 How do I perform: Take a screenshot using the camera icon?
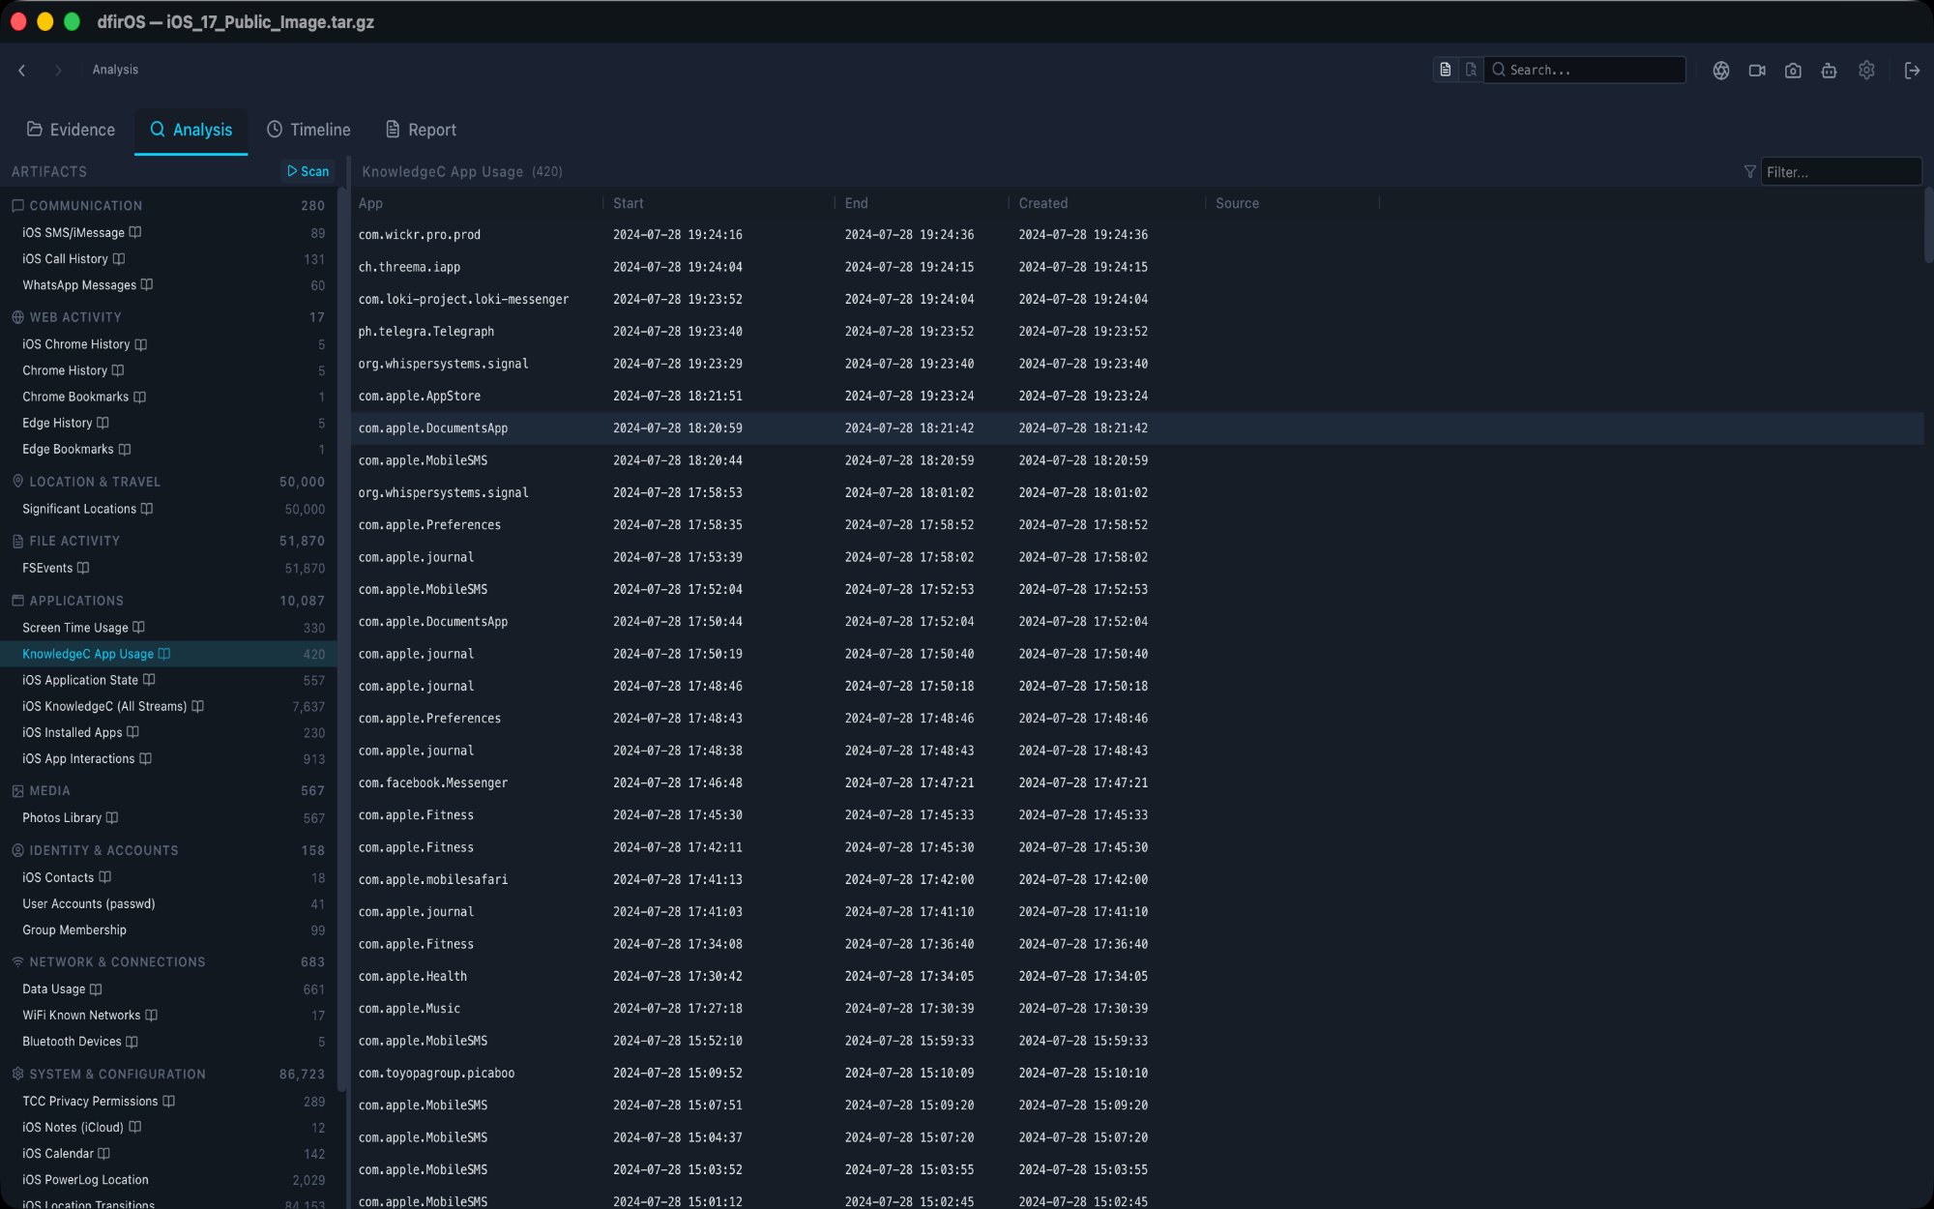point(1793,70)
